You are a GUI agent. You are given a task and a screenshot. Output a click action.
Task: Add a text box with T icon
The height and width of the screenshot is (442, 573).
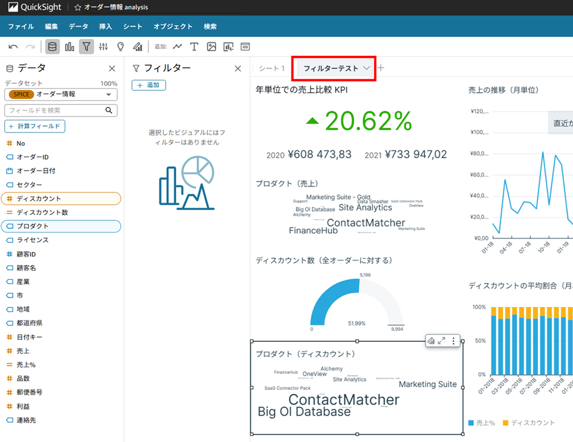click(194, 47)
